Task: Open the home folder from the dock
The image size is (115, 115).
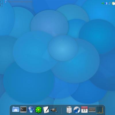Action: click(16, 110)
